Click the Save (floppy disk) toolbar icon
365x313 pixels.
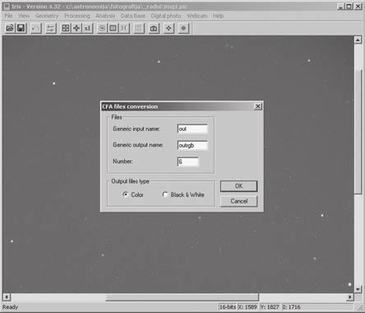coord(21,28)
